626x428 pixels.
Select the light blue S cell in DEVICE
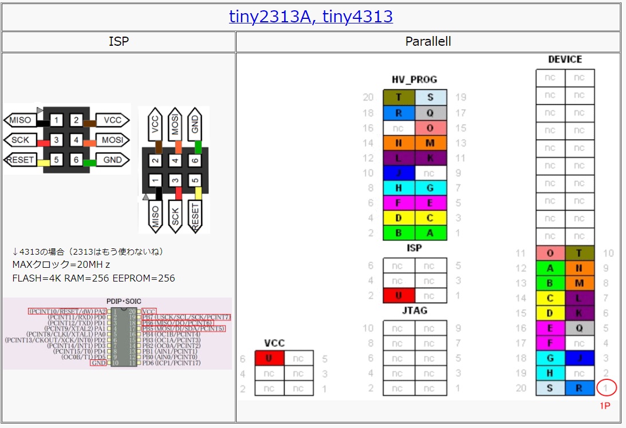click(x=550, y=388)
